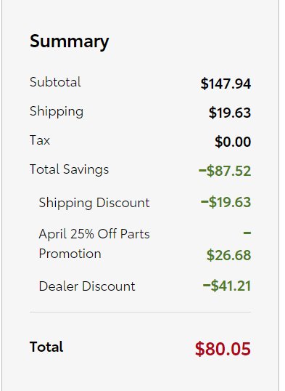Click the −$19.63 shipping discount value
The image size is (285, 391).
click(226, 202)
